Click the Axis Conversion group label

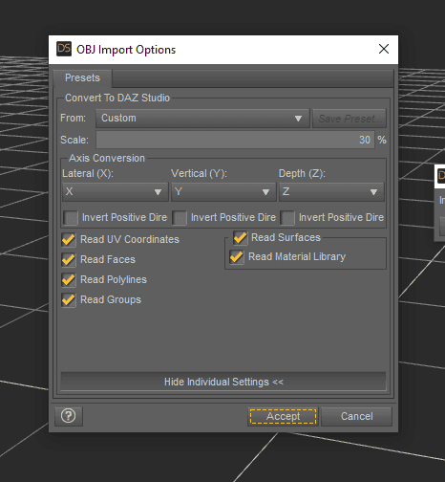[107, 158]
